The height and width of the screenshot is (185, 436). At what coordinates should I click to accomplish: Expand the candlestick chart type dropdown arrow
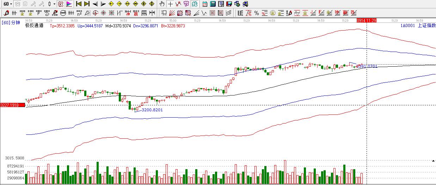click(54, 4)
